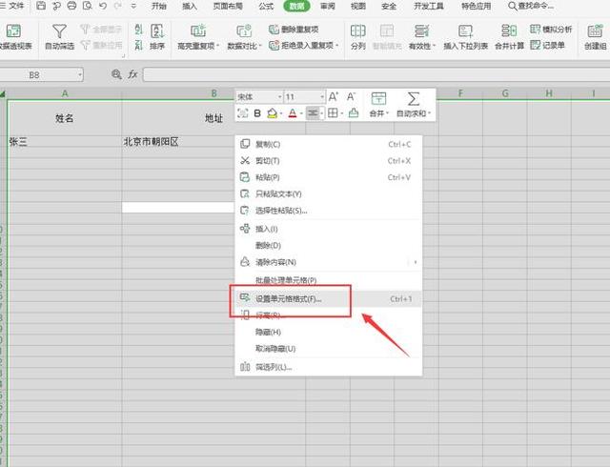Click the zoom magnifier icon beside fx
610x467 pixels.
pos(116,74)
